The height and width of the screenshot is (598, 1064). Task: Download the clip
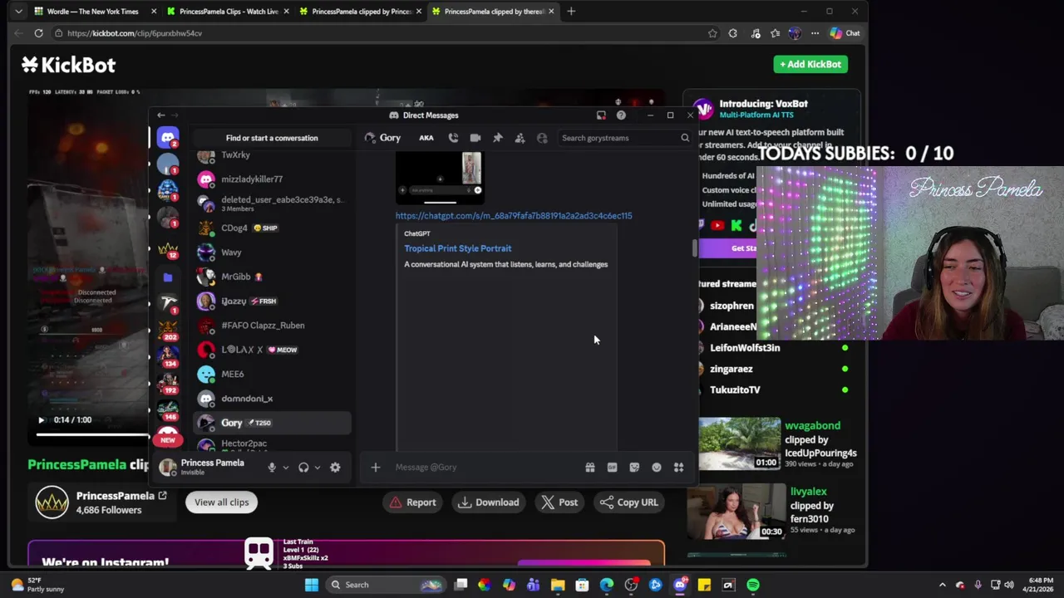pyautogui.click(x=489, y=502)
